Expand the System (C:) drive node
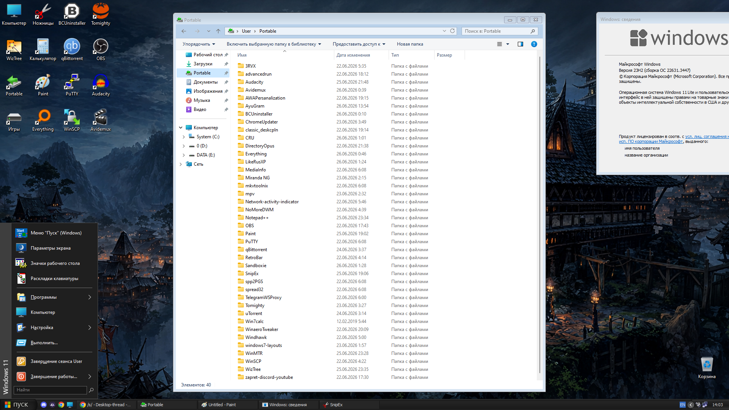This screenshot has height=410, width=729. pyautogui.click(x=184, y=137)
